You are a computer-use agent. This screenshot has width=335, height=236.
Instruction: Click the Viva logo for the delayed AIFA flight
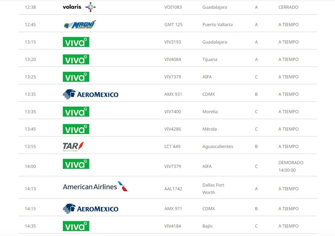click(76, 164)
